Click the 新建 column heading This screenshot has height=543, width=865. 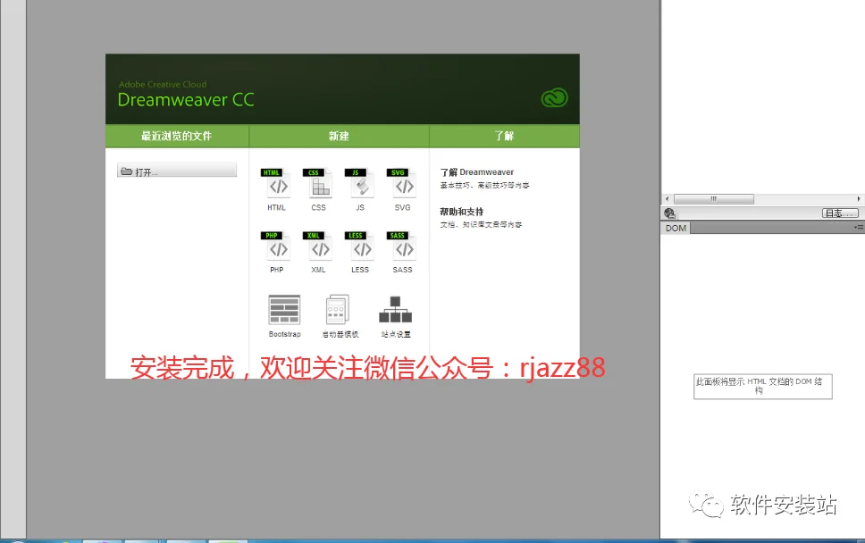point(339,136)
